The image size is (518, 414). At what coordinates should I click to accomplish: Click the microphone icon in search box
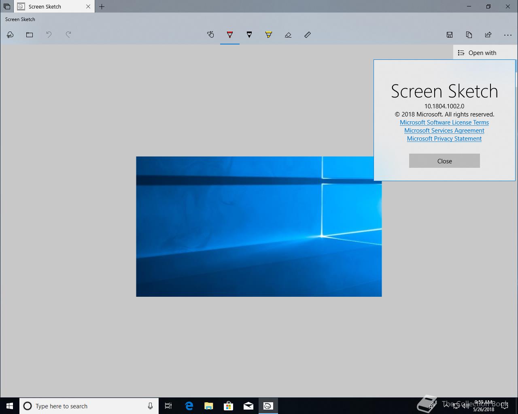150,406
